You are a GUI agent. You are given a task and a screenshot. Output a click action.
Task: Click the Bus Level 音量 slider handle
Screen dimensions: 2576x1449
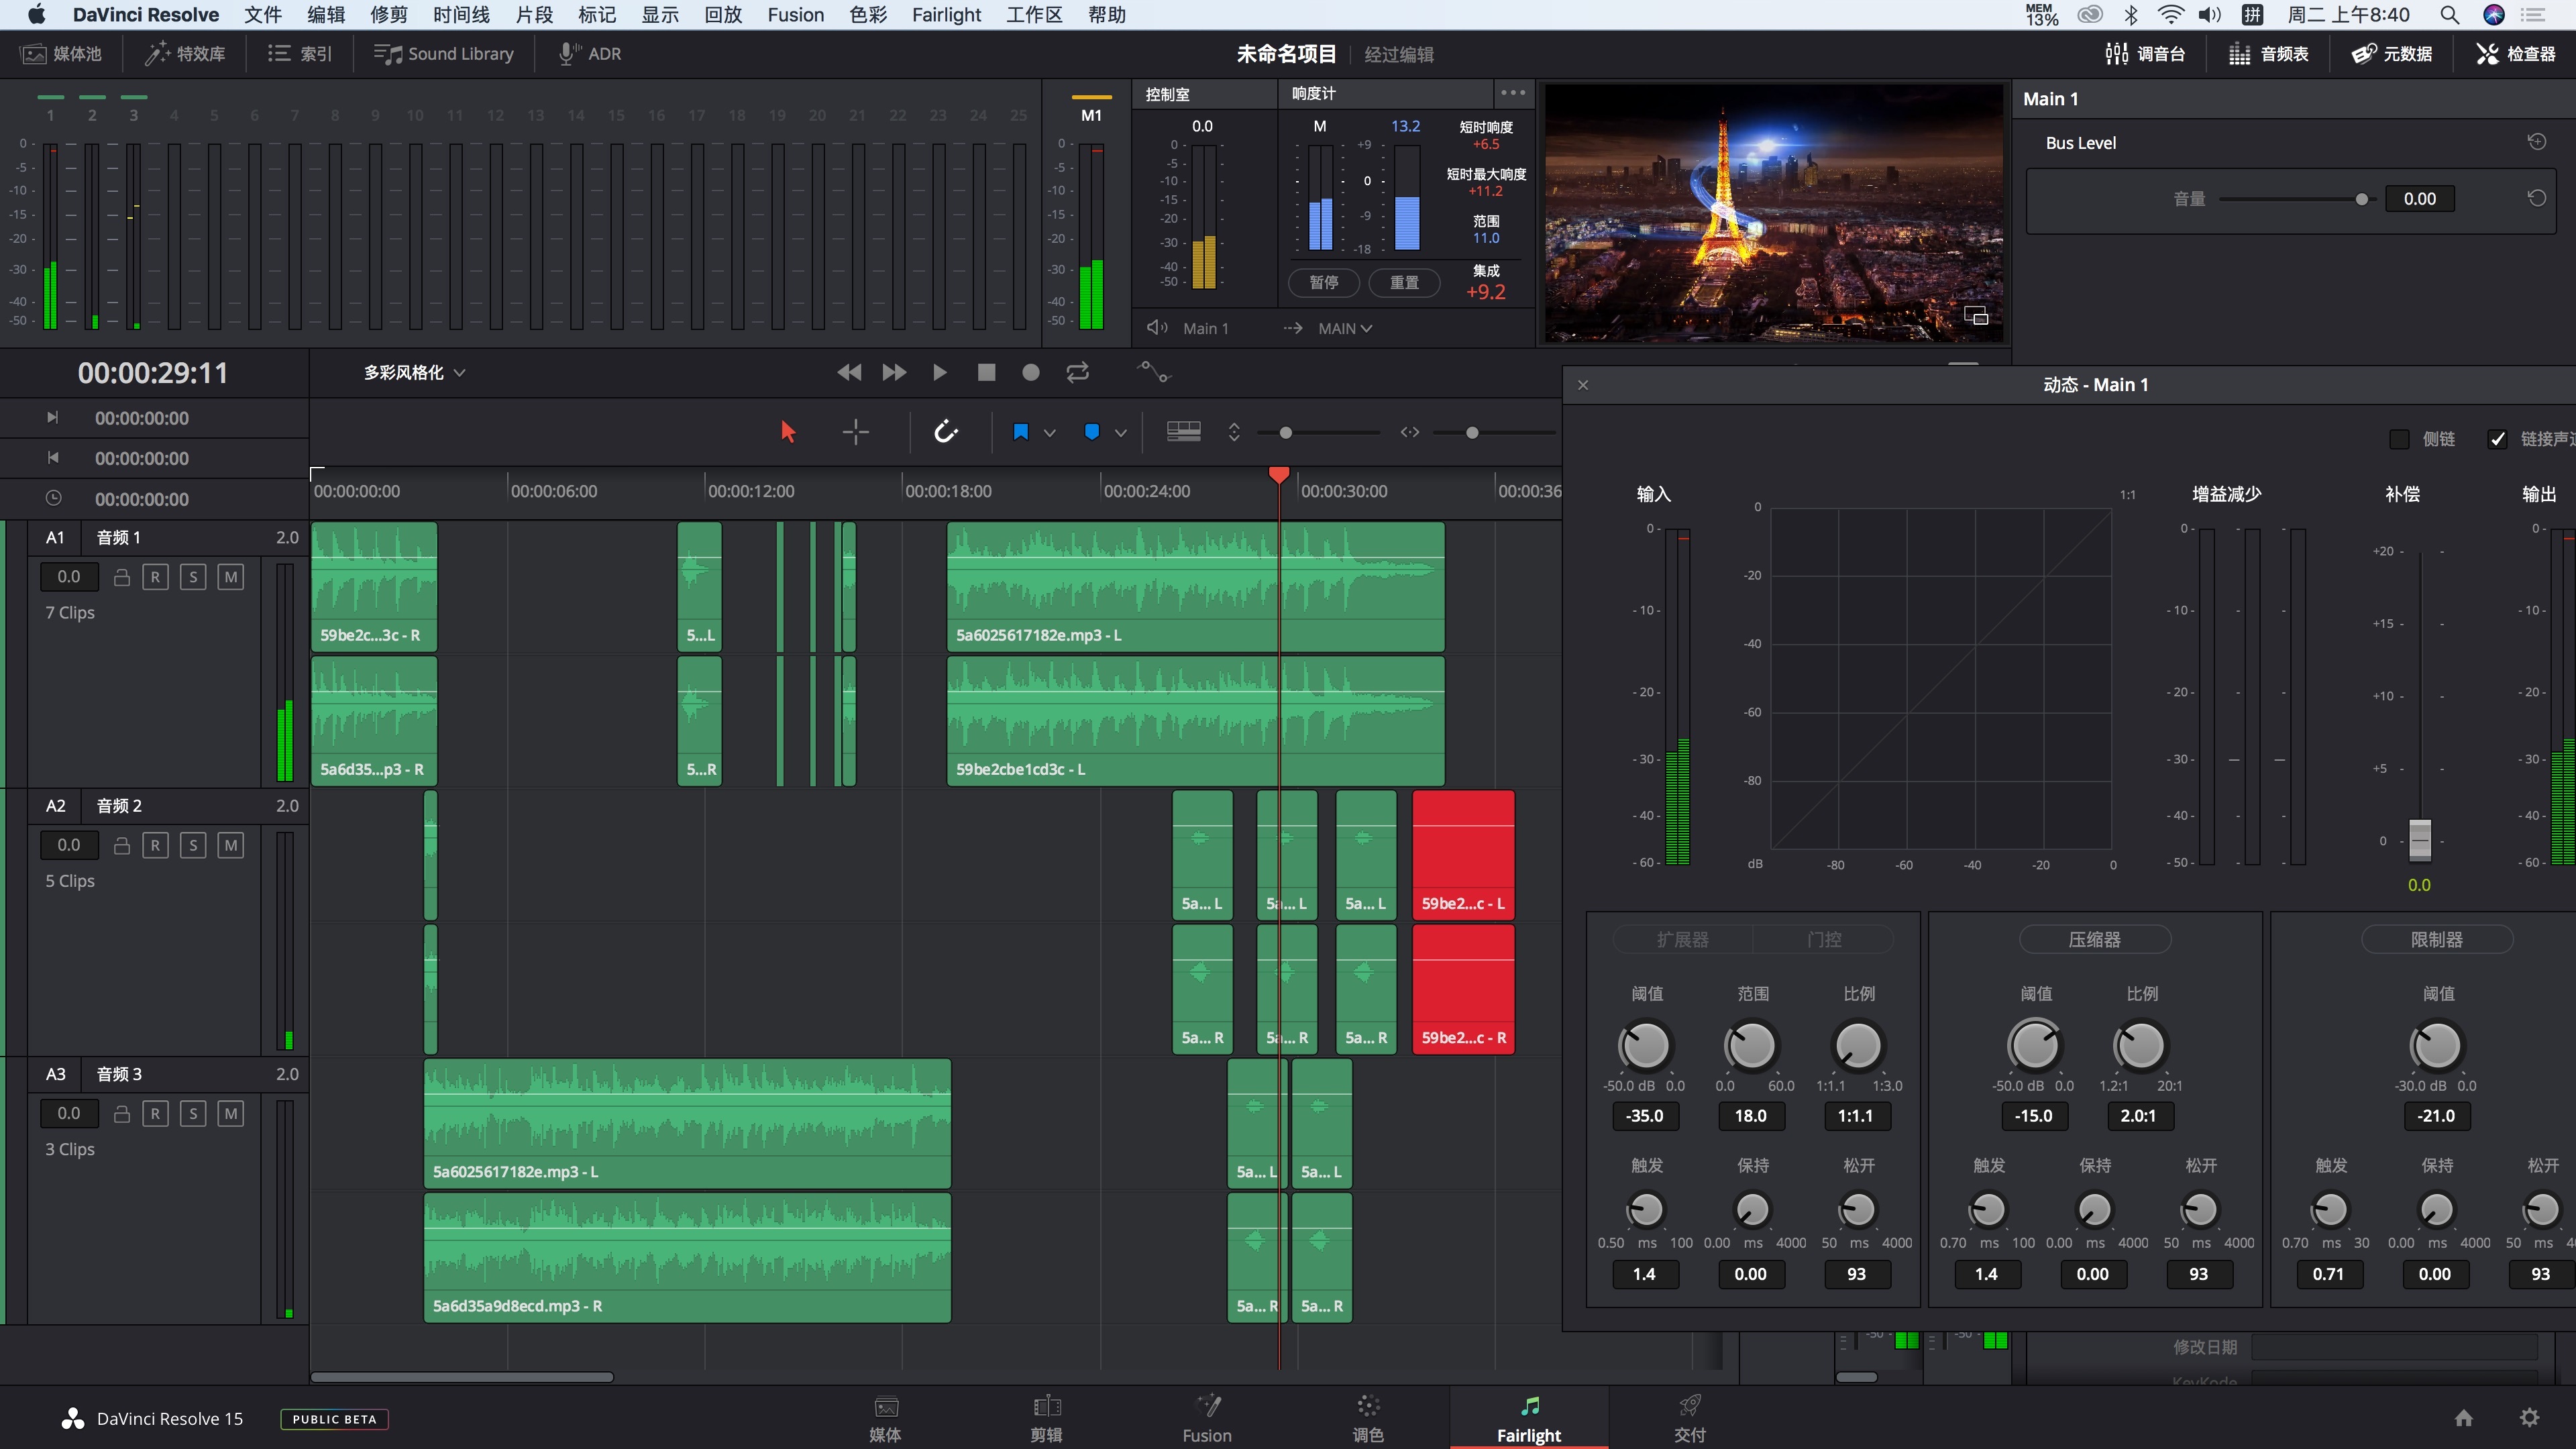(x=2361, y=199)
